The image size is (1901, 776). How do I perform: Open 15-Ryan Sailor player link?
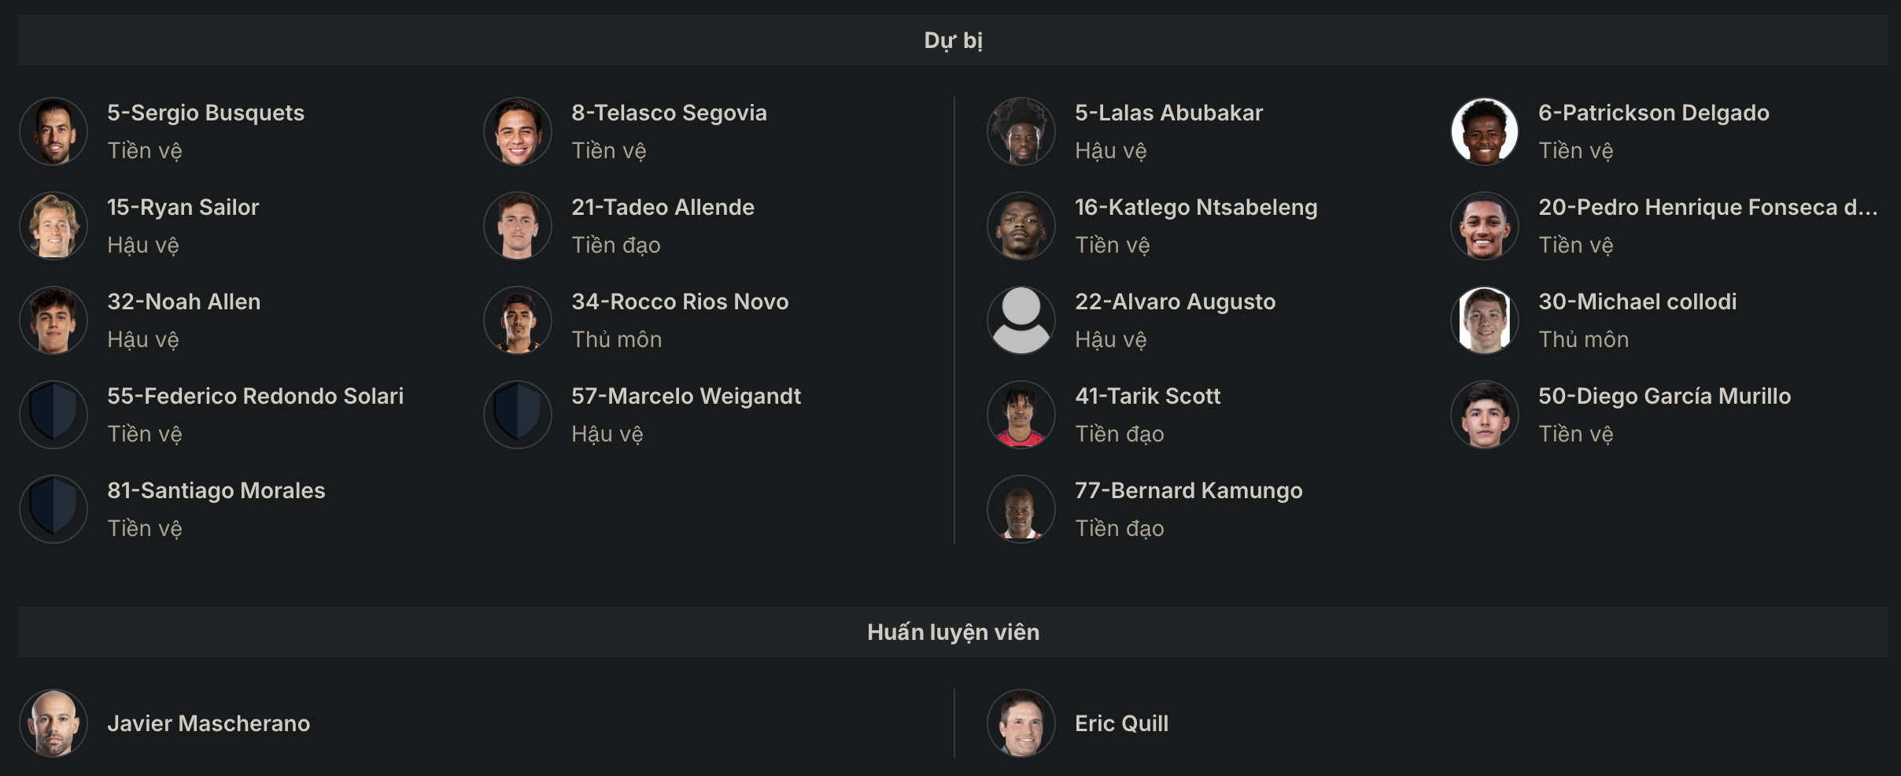[183, 207]
